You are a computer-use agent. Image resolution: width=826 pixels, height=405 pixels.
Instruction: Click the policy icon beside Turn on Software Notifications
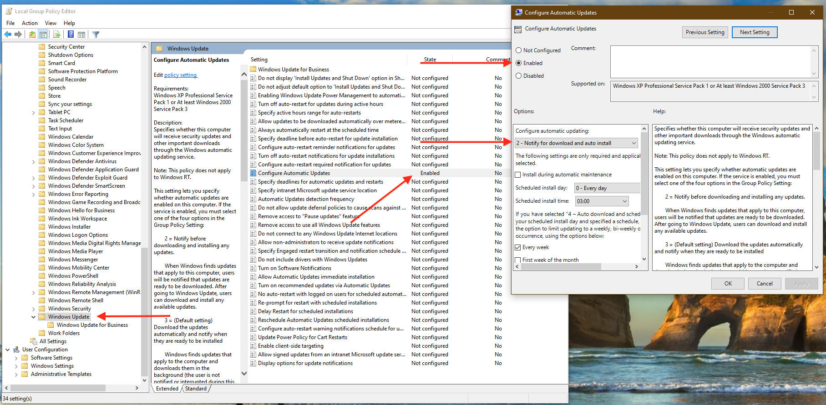pyautogui.click(x=253, y=268)
